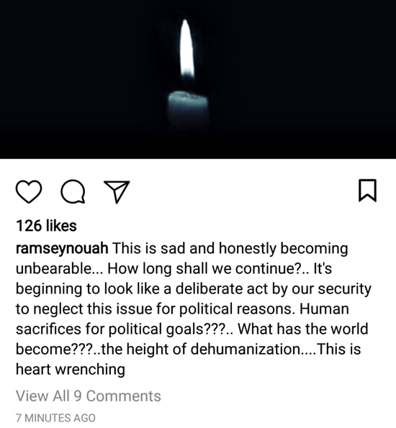This screenshot has height=428, width=396.
Task: Click the caption line "Human sacrifices for political goals"
Action: [182, 319]
